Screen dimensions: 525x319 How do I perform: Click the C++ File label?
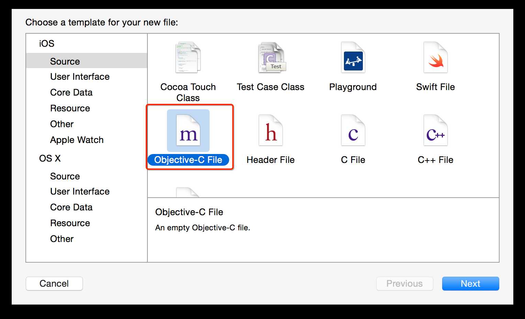click(x=435, y=160)
